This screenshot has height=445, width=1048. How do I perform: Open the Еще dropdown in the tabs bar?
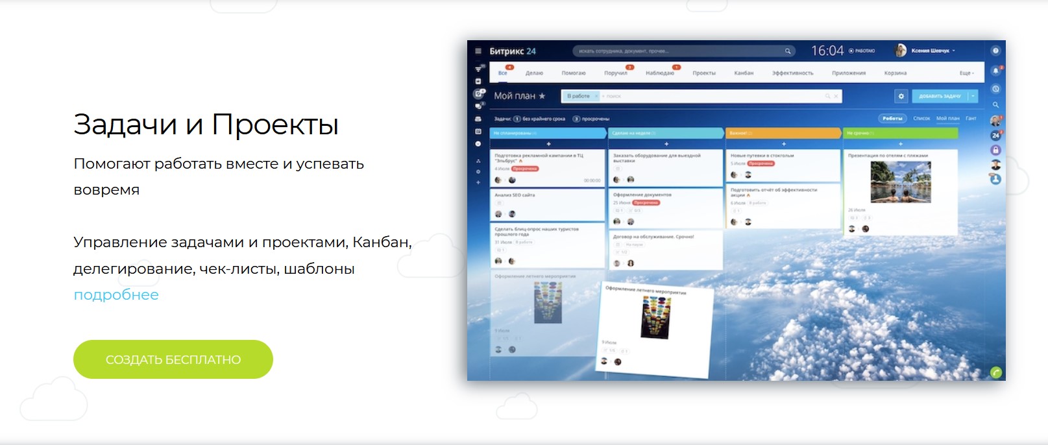pyautogui.click(x=966, y=73)
